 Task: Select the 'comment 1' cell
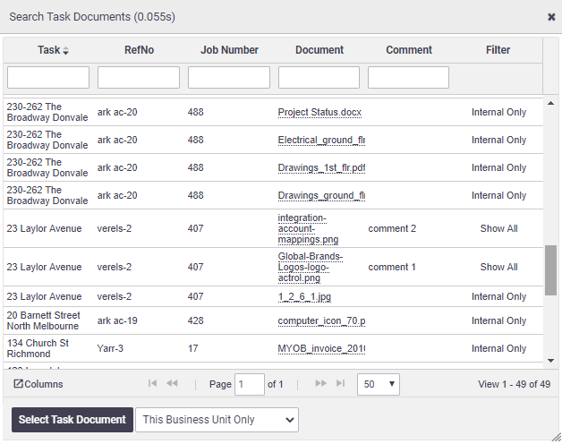[x=392, y=267]
